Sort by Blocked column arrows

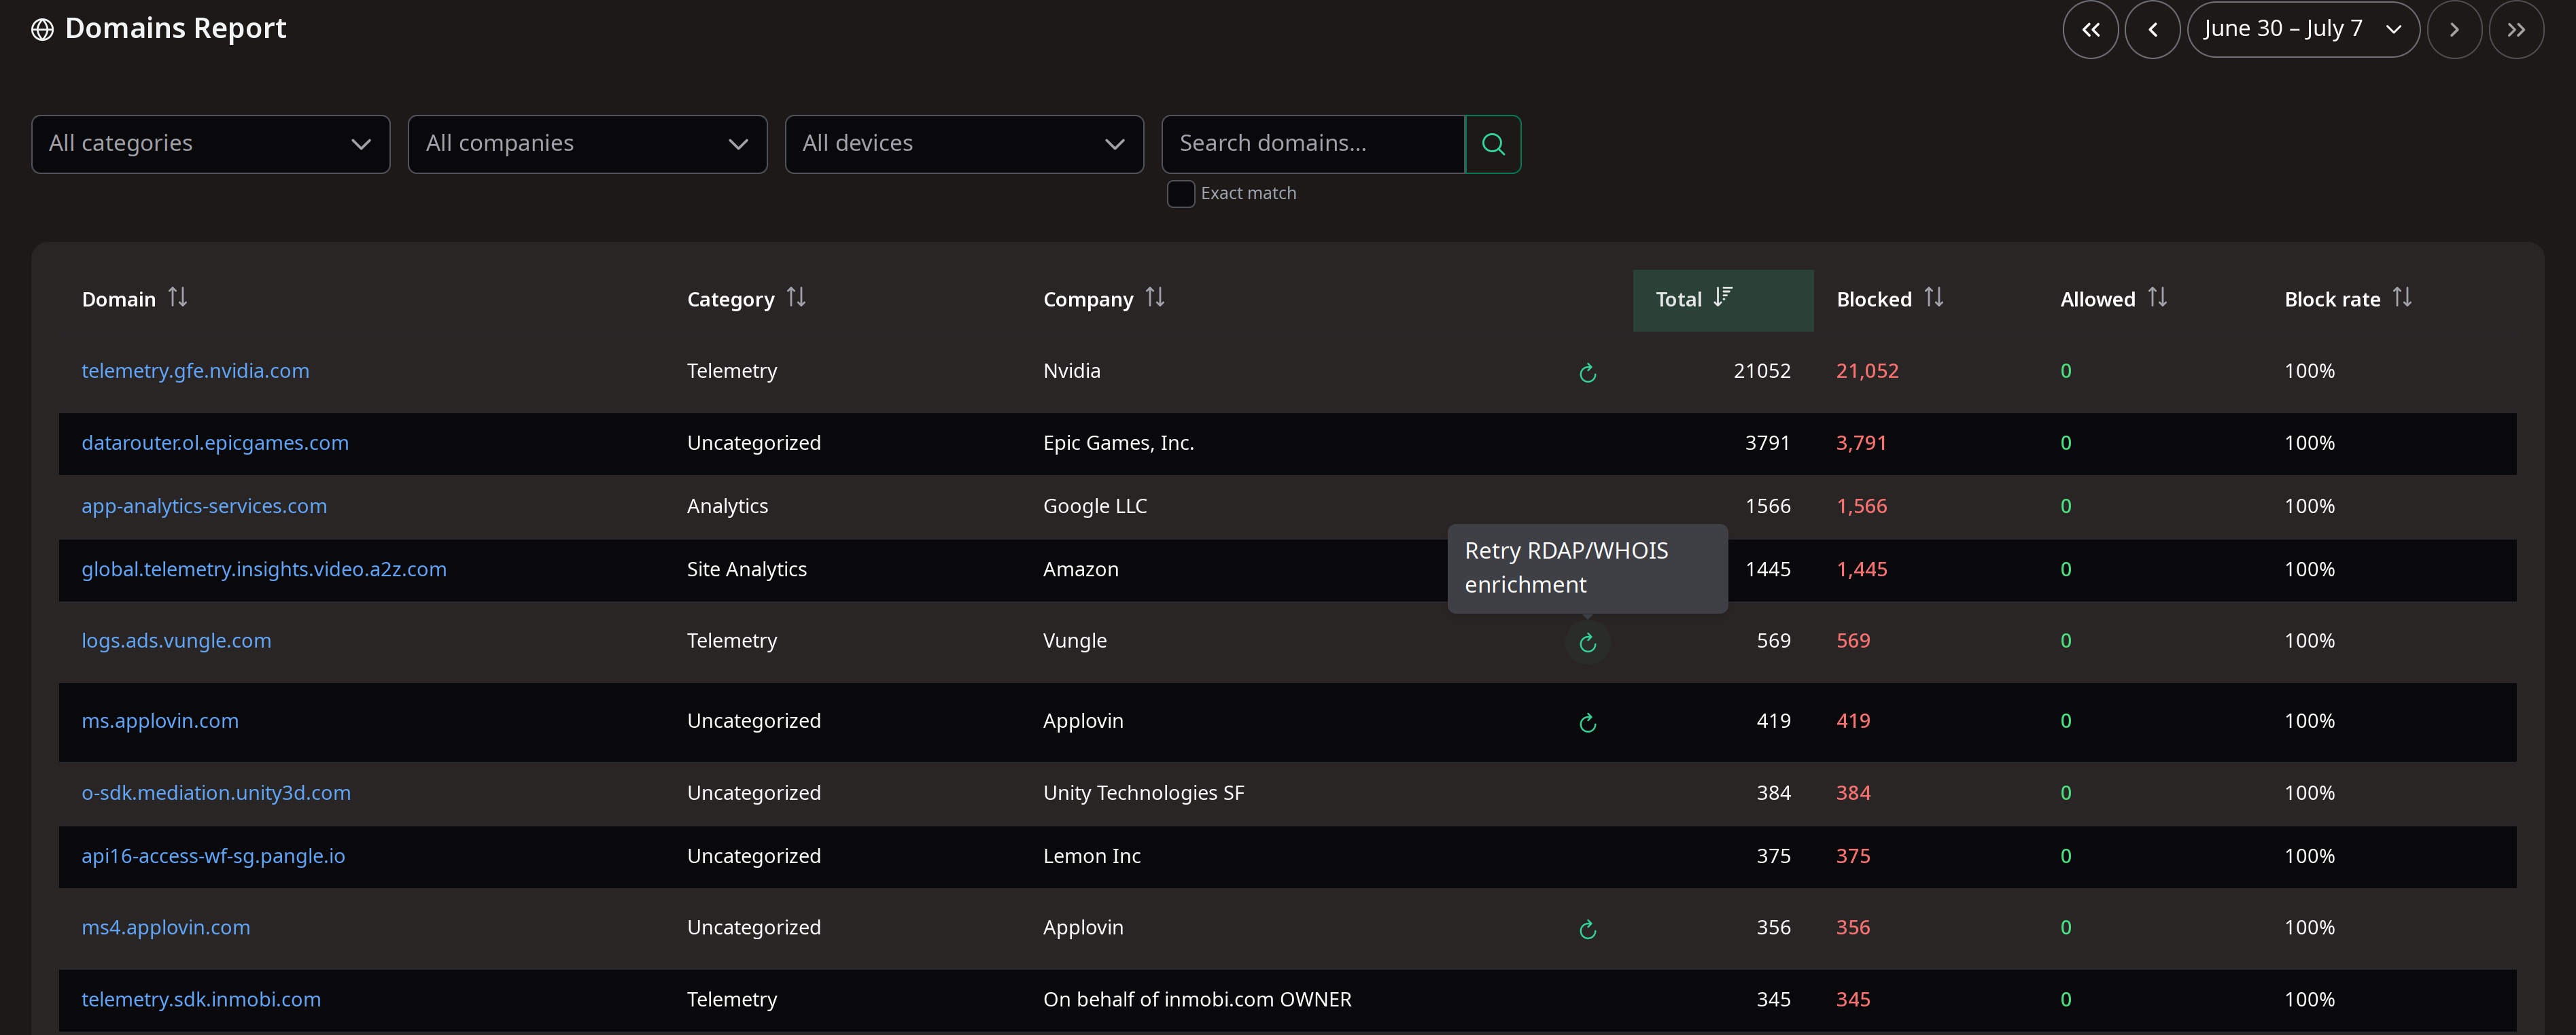coord(1934,297)
